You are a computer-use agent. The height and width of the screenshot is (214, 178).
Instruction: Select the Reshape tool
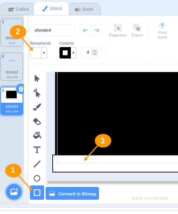[x=37, y=93]
